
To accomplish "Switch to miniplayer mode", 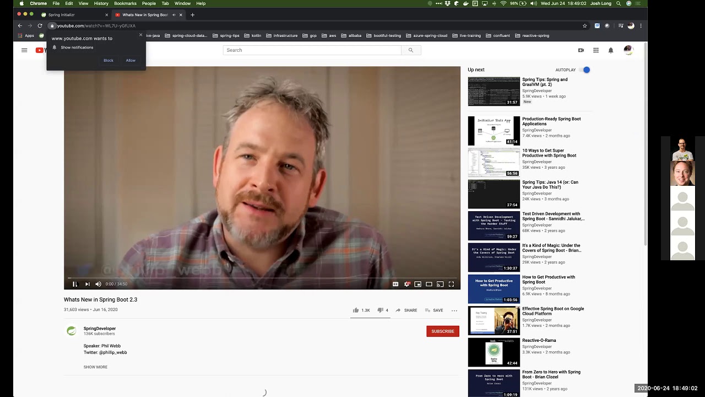I will [x=418, y=284].
